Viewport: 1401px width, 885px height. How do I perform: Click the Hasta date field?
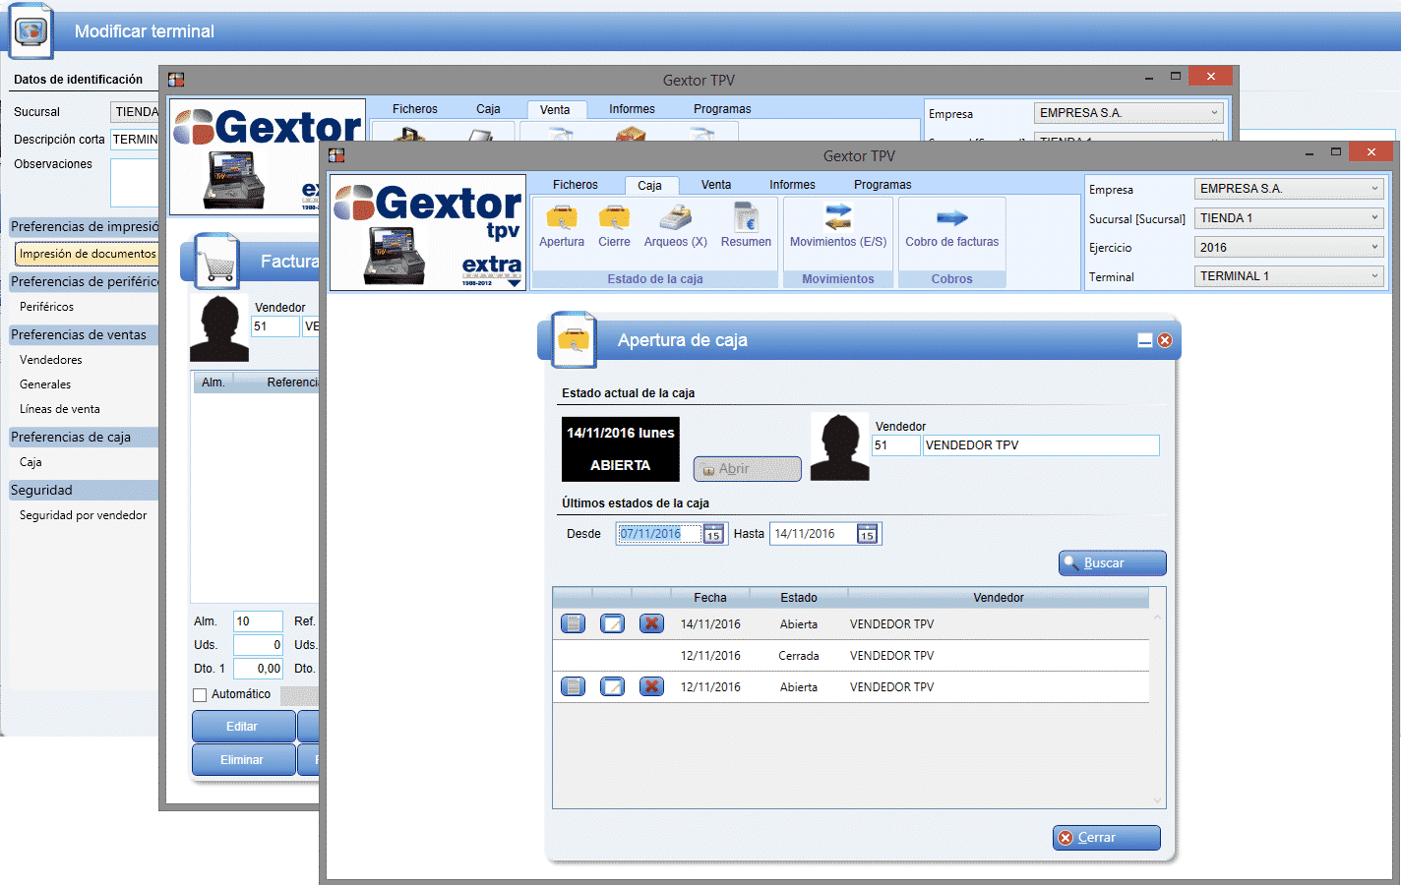(x=812, y=534)
